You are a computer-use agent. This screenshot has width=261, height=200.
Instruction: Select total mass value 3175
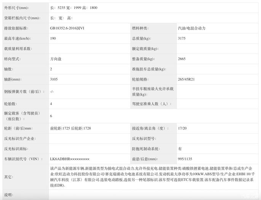181,38
